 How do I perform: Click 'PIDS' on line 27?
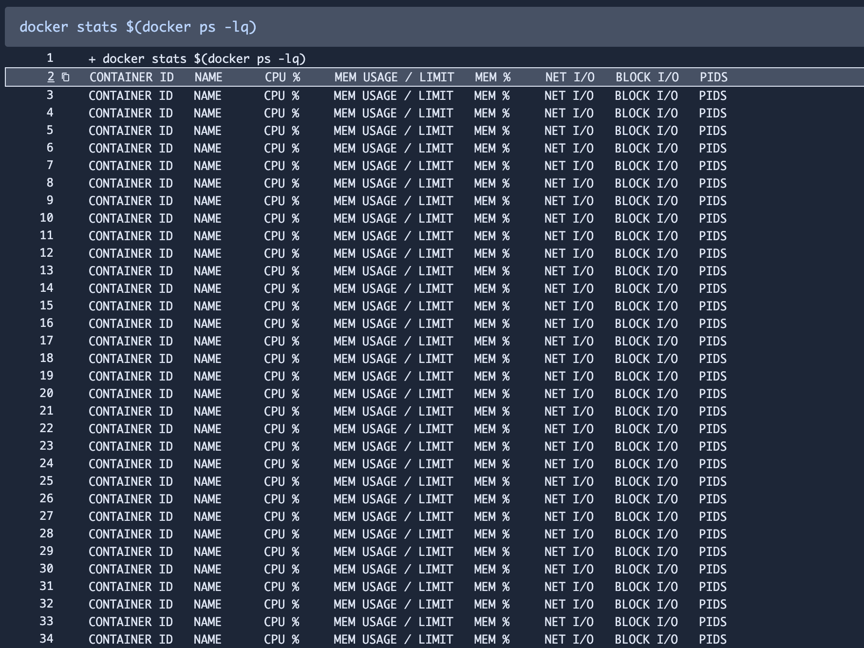tap(713, 516)
